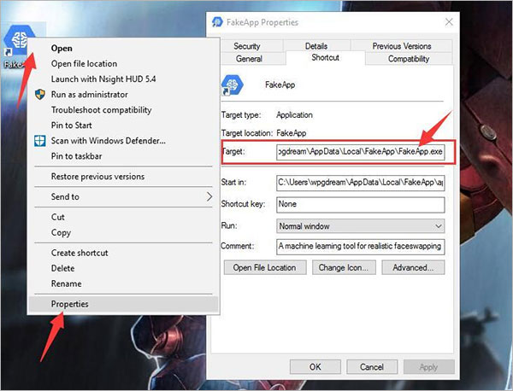Choose Delete from the context menu

click(124, 268)
